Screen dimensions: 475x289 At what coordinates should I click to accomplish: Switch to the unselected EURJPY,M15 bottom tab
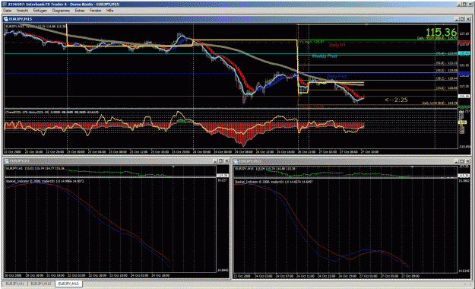41,284
